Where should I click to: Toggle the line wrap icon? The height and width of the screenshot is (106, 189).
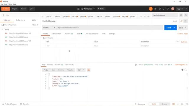point(89,70)
